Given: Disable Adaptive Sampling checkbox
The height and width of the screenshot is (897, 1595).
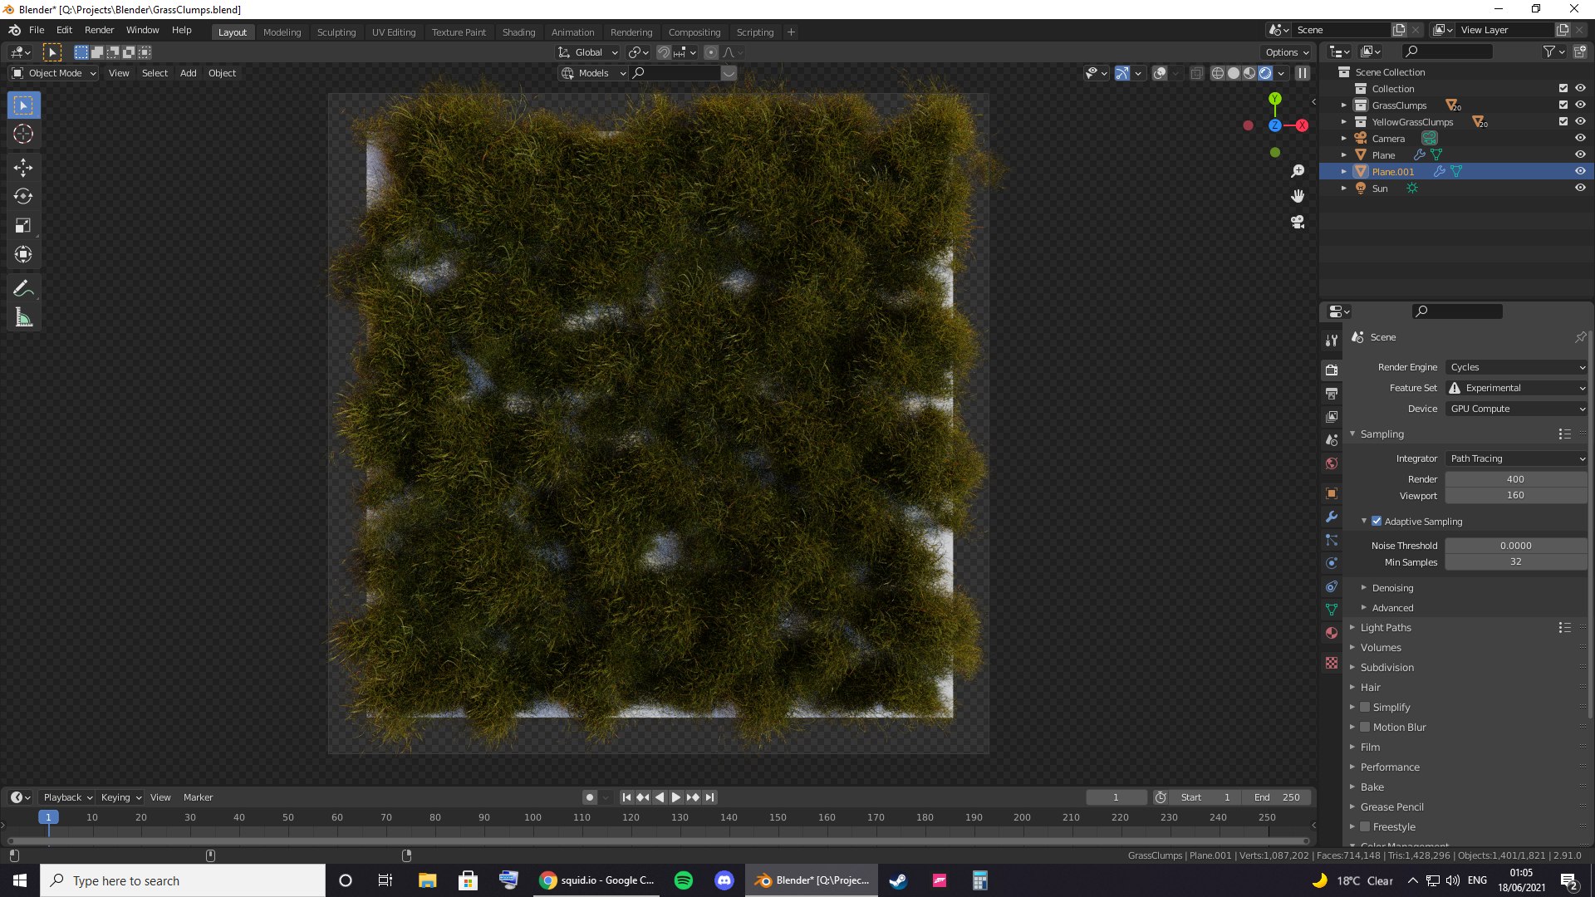Looking at the screenshot, I should click(1377, 522).
